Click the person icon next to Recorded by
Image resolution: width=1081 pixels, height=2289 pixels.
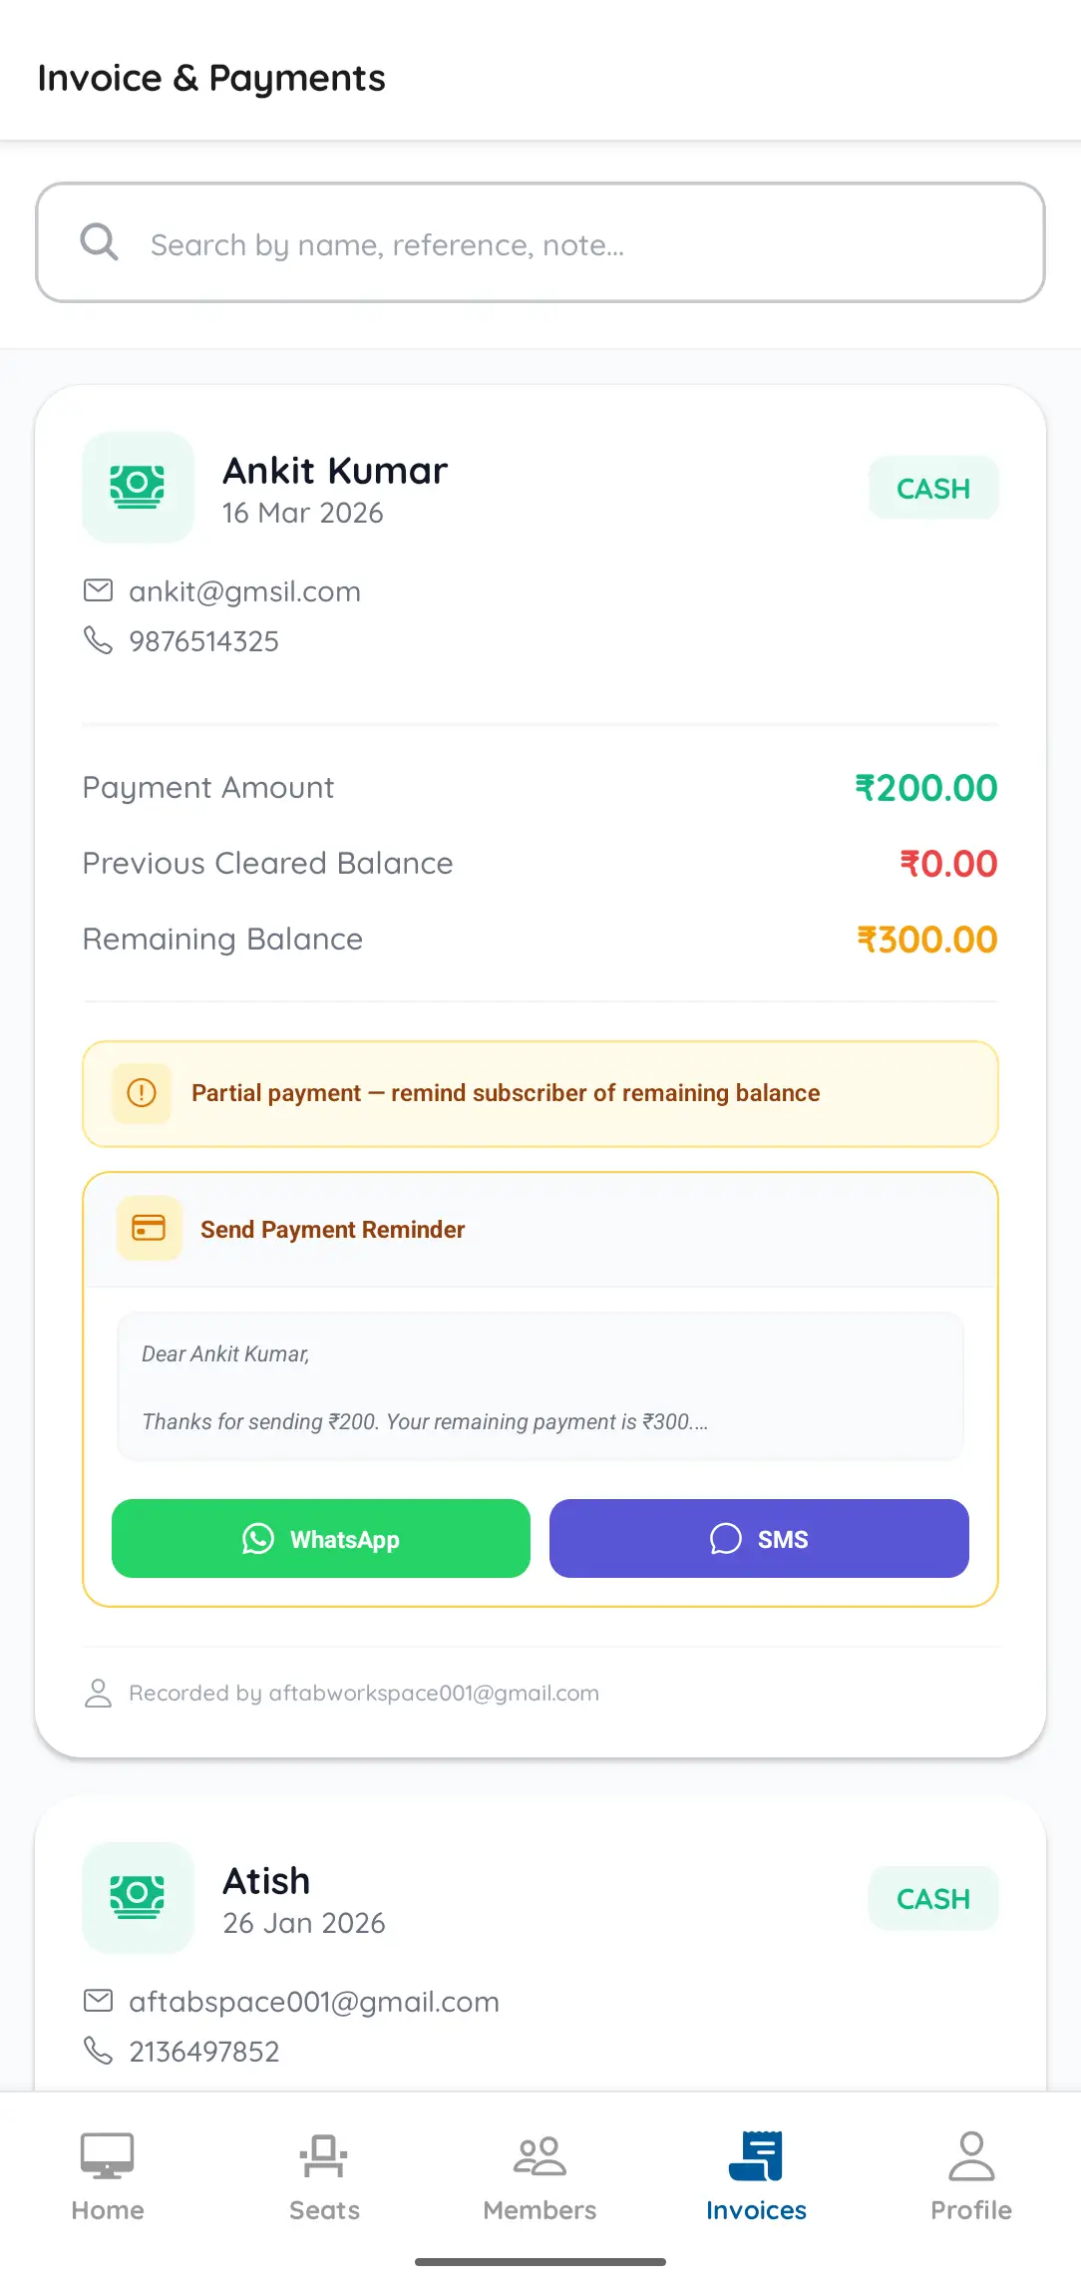pos(98,1693)
